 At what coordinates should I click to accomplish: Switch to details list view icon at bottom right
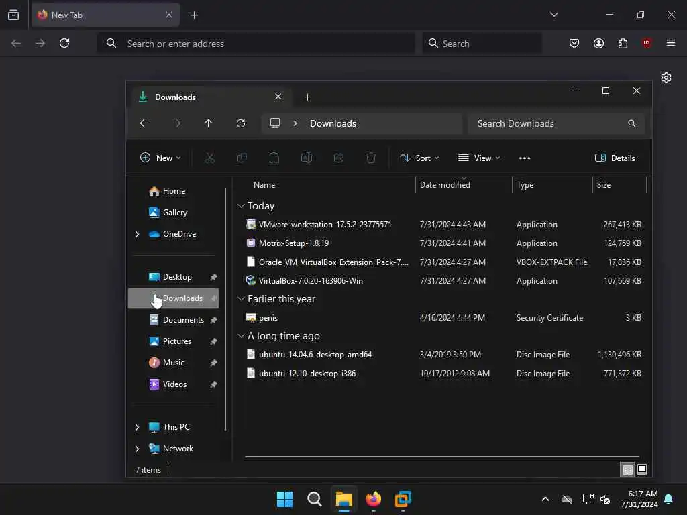coord(627,470)
